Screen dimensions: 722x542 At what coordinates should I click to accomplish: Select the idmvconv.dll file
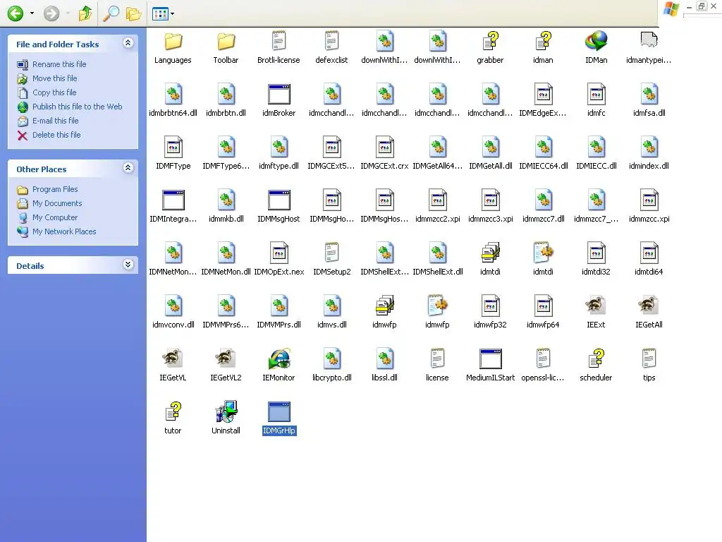click(x=173, y=313)
